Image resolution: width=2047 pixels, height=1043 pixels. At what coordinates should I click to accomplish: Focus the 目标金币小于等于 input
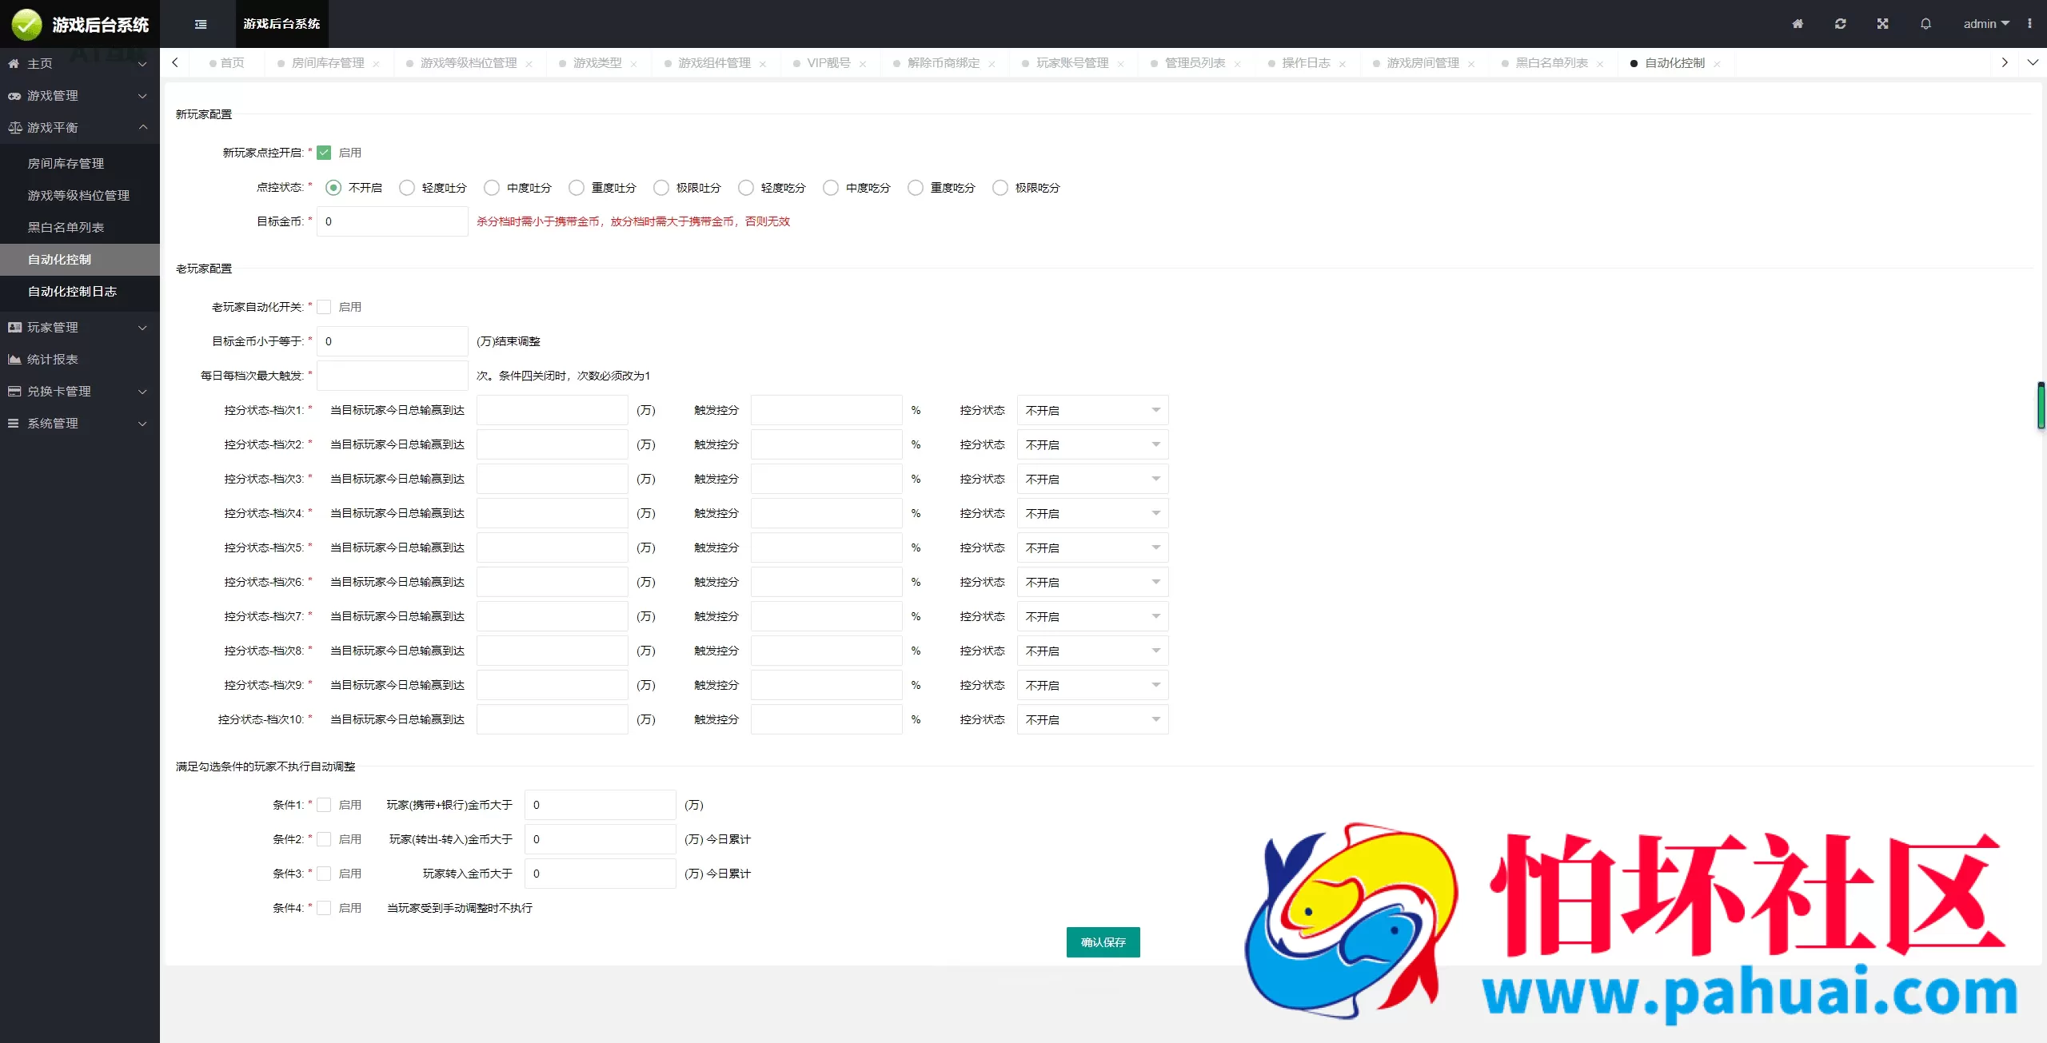[393, 341]
